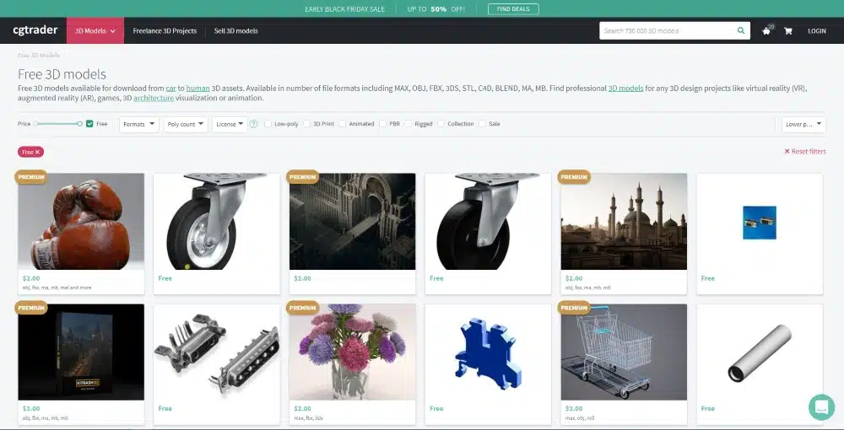844x430 pixels.
Task: Click Reset filters link
Action: (x=805, y=152)
